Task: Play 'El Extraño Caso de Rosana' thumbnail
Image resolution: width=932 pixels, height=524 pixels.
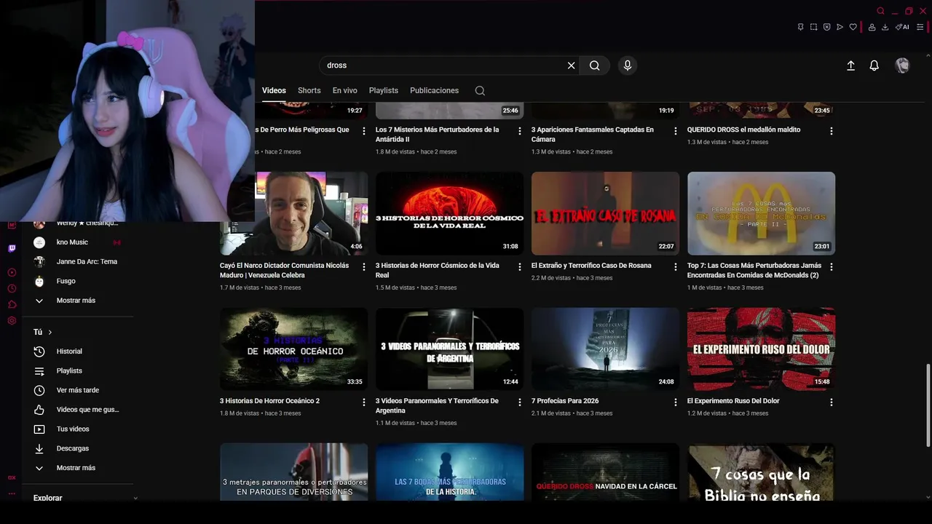Action: 605,213
